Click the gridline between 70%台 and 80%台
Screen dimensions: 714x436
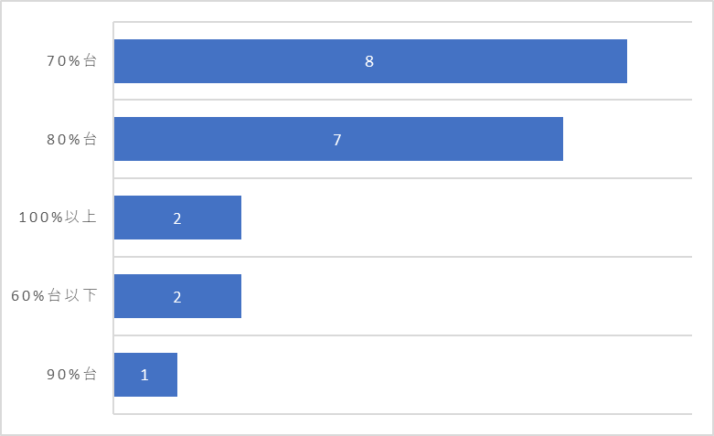click(x=402, y=100)
